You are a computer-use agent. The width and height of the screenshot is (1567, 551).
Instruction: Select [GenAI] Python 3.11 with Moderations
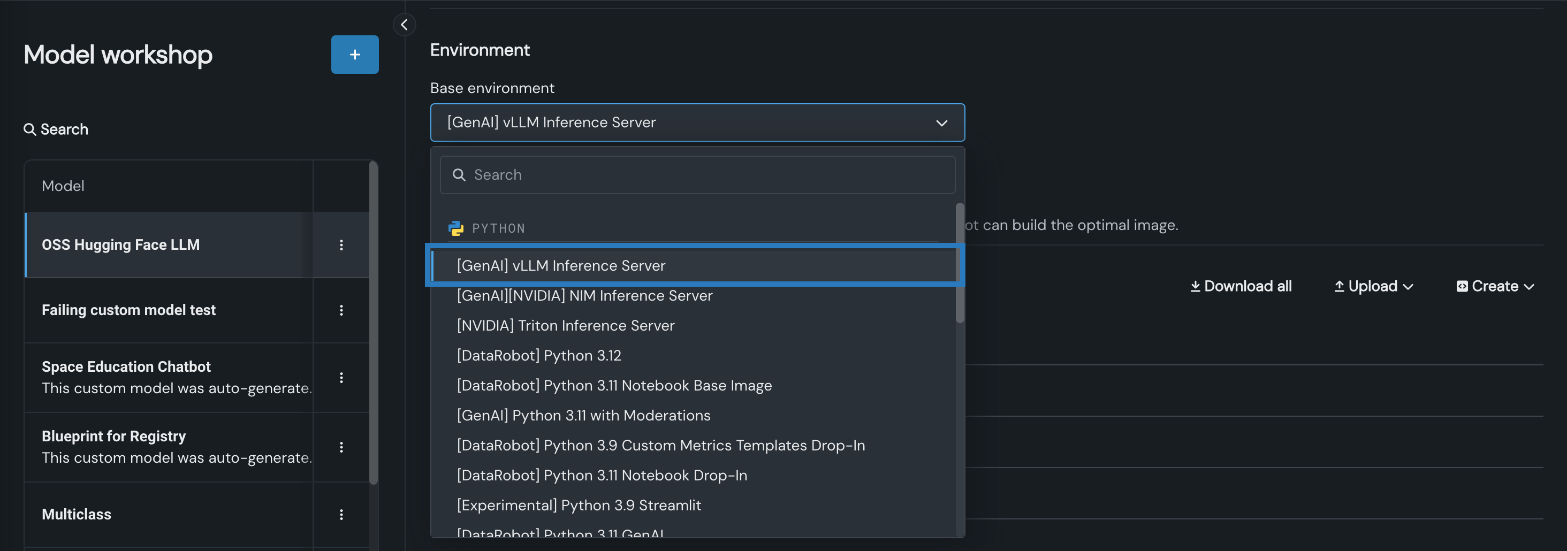[x=583, y=415]
